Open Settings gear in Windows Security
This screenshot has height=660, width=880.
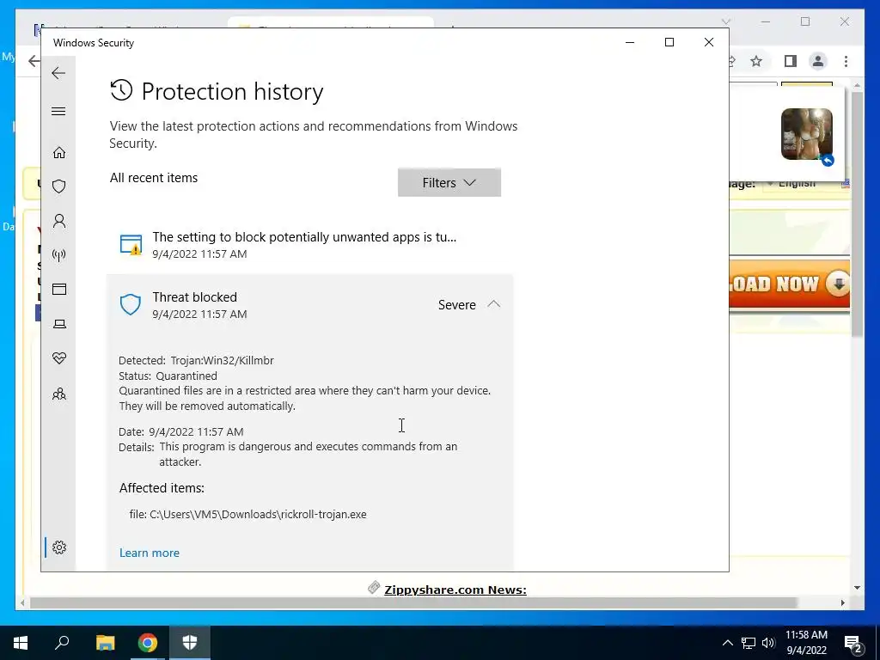point(59,547)
